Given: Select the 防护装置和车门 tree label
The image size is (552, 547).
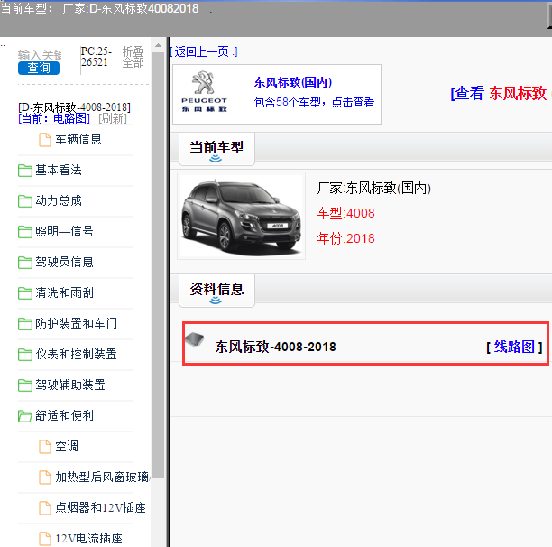Looking at the screenshot, I should (76, 323).
